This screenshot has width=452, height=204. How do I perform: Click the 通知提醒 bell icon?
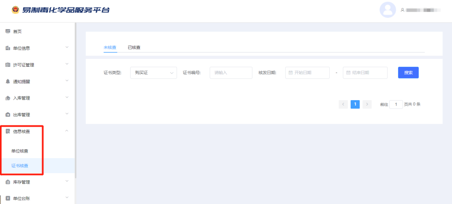click(x=8, y=81)
